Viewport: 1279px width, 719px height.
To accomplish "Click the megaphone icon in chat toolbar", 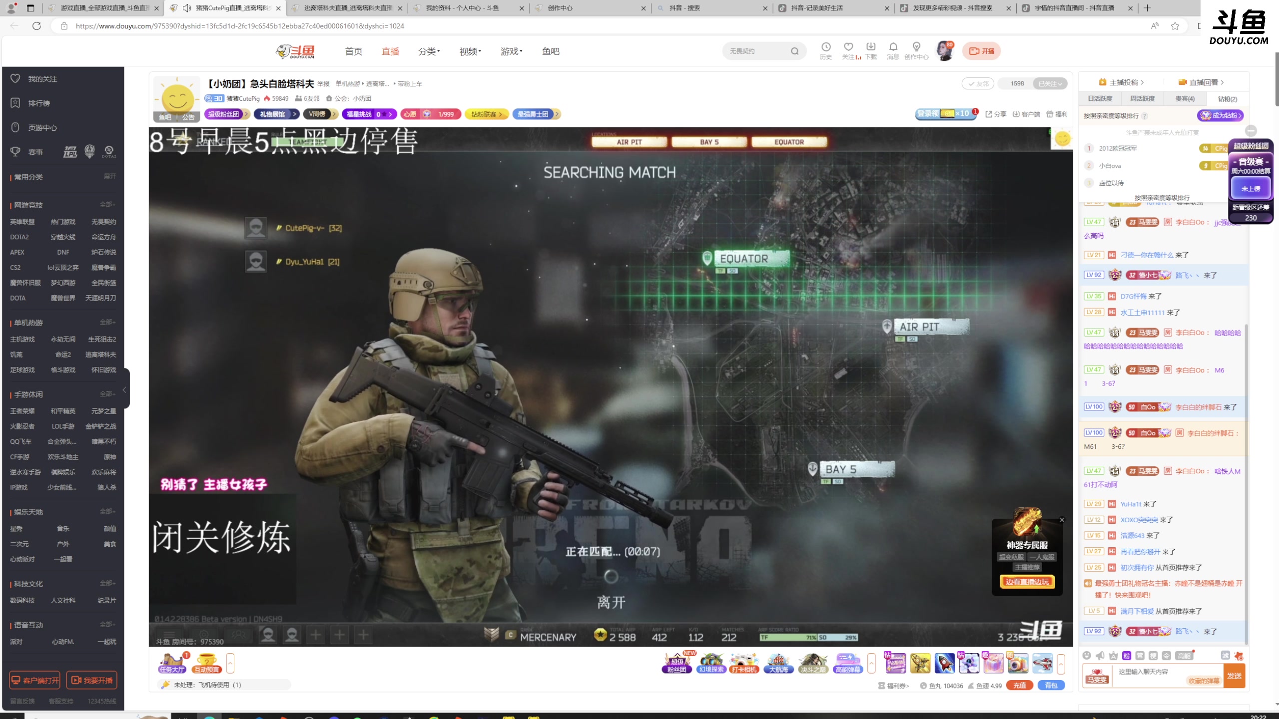I will (x=1100, y=656).
